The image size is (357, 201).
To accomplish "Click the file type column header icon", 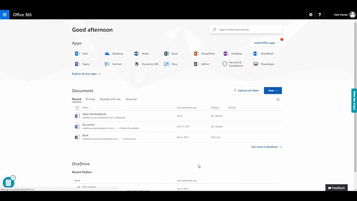I will pos(77,108).
